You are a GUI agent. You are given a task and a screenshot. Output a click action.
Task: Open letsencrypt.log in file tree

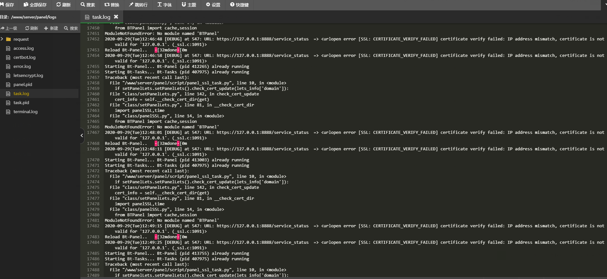(28, 75)
